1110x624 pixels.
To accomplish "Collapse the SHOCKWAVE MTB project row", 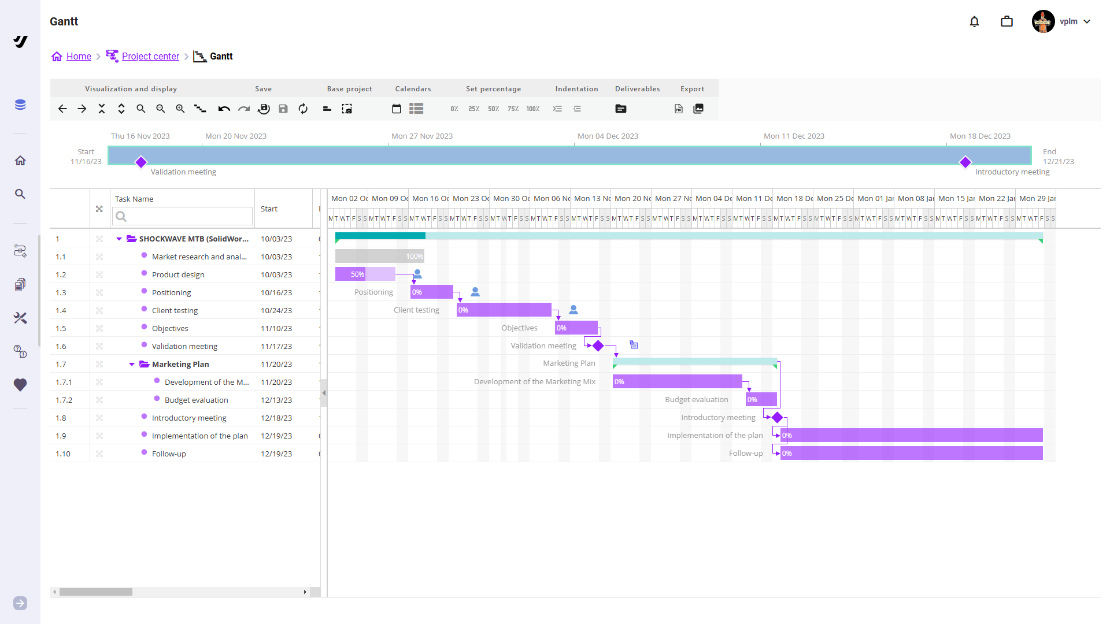I will tap(119, 239).
